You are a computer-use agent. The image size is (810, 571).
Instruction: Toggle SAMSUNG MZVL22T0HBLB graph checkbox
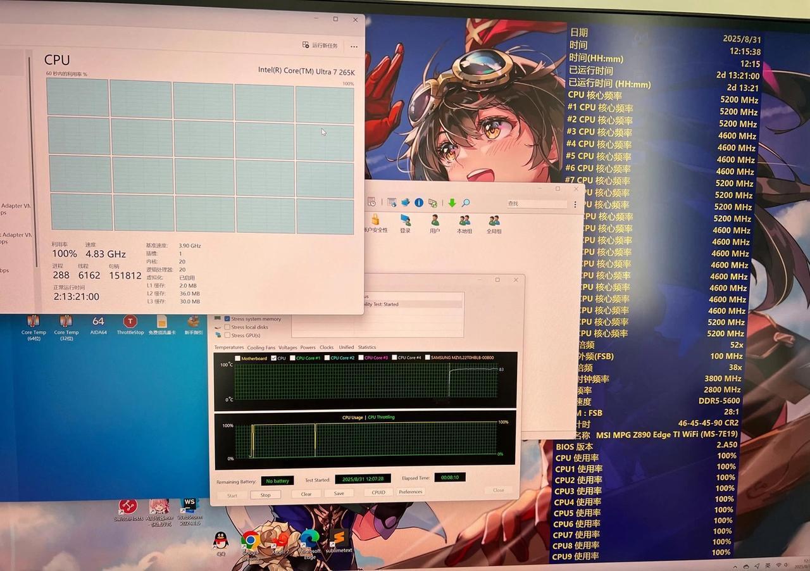(x=428, y=358)
